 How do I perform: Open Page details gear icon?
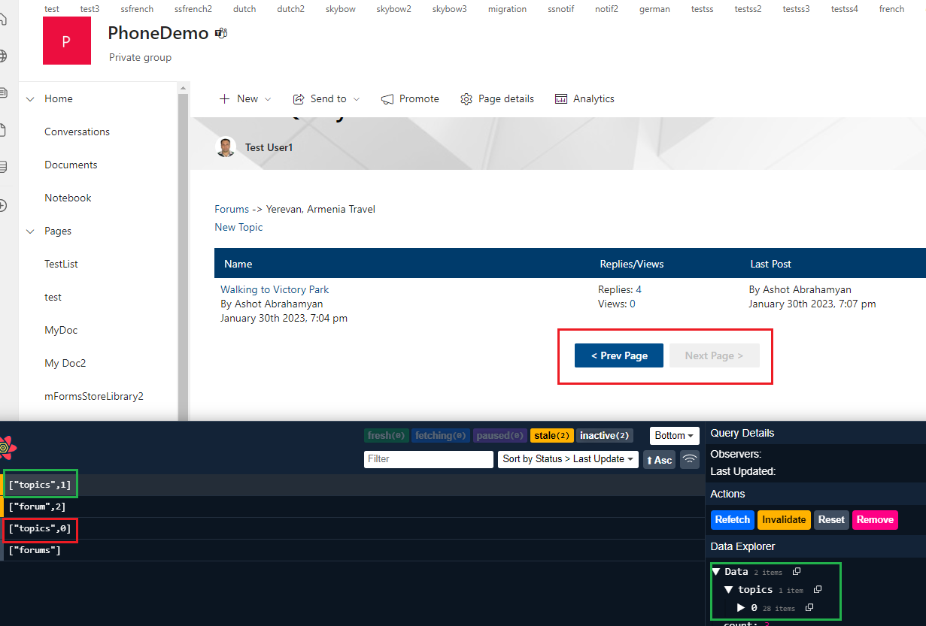pyautogui.click(x=466, y=99)
